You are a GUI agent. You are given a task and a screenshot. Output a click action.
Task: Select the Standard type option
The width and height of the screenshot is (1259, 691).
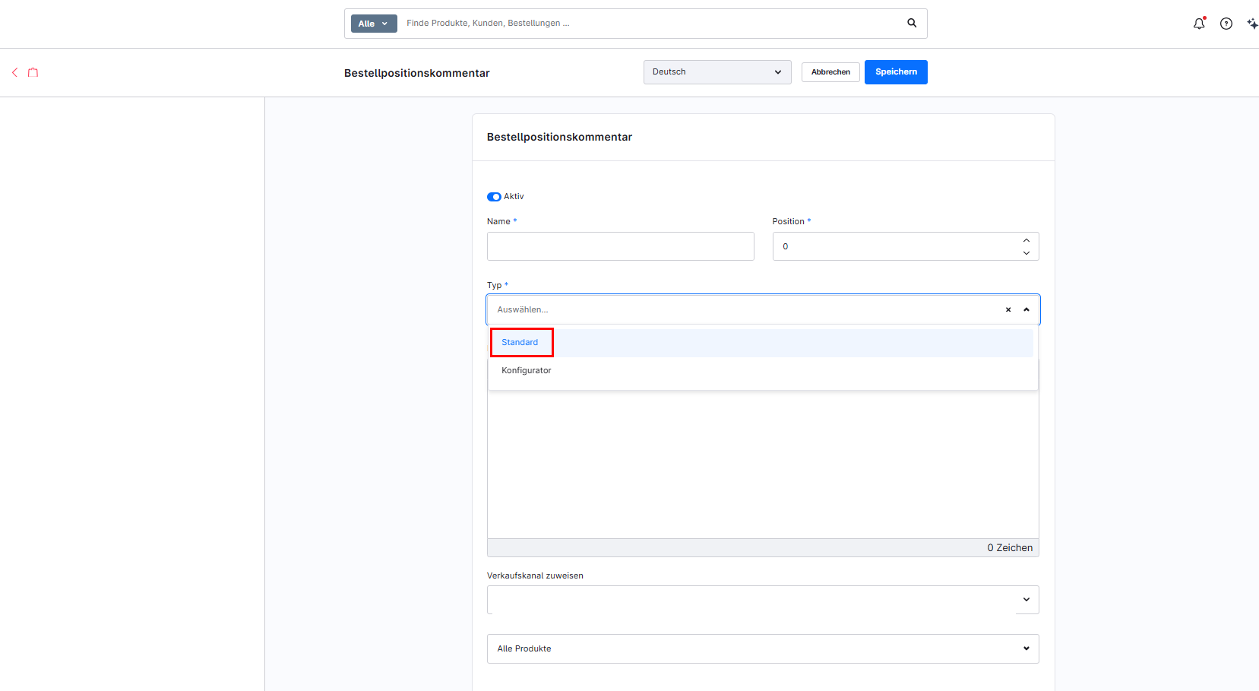click(761, 343)
